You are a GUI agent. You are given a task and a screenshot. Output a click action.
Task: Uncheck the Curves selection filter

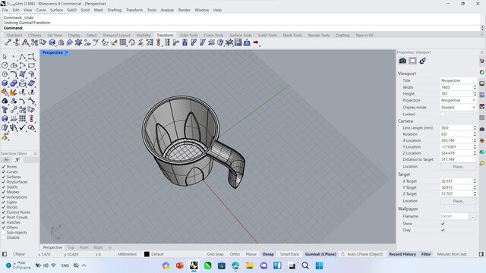pos(4,172)
